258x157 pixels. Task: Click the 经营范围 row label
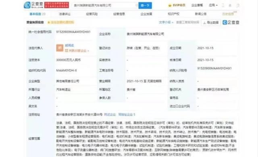[x=34, y=138]
